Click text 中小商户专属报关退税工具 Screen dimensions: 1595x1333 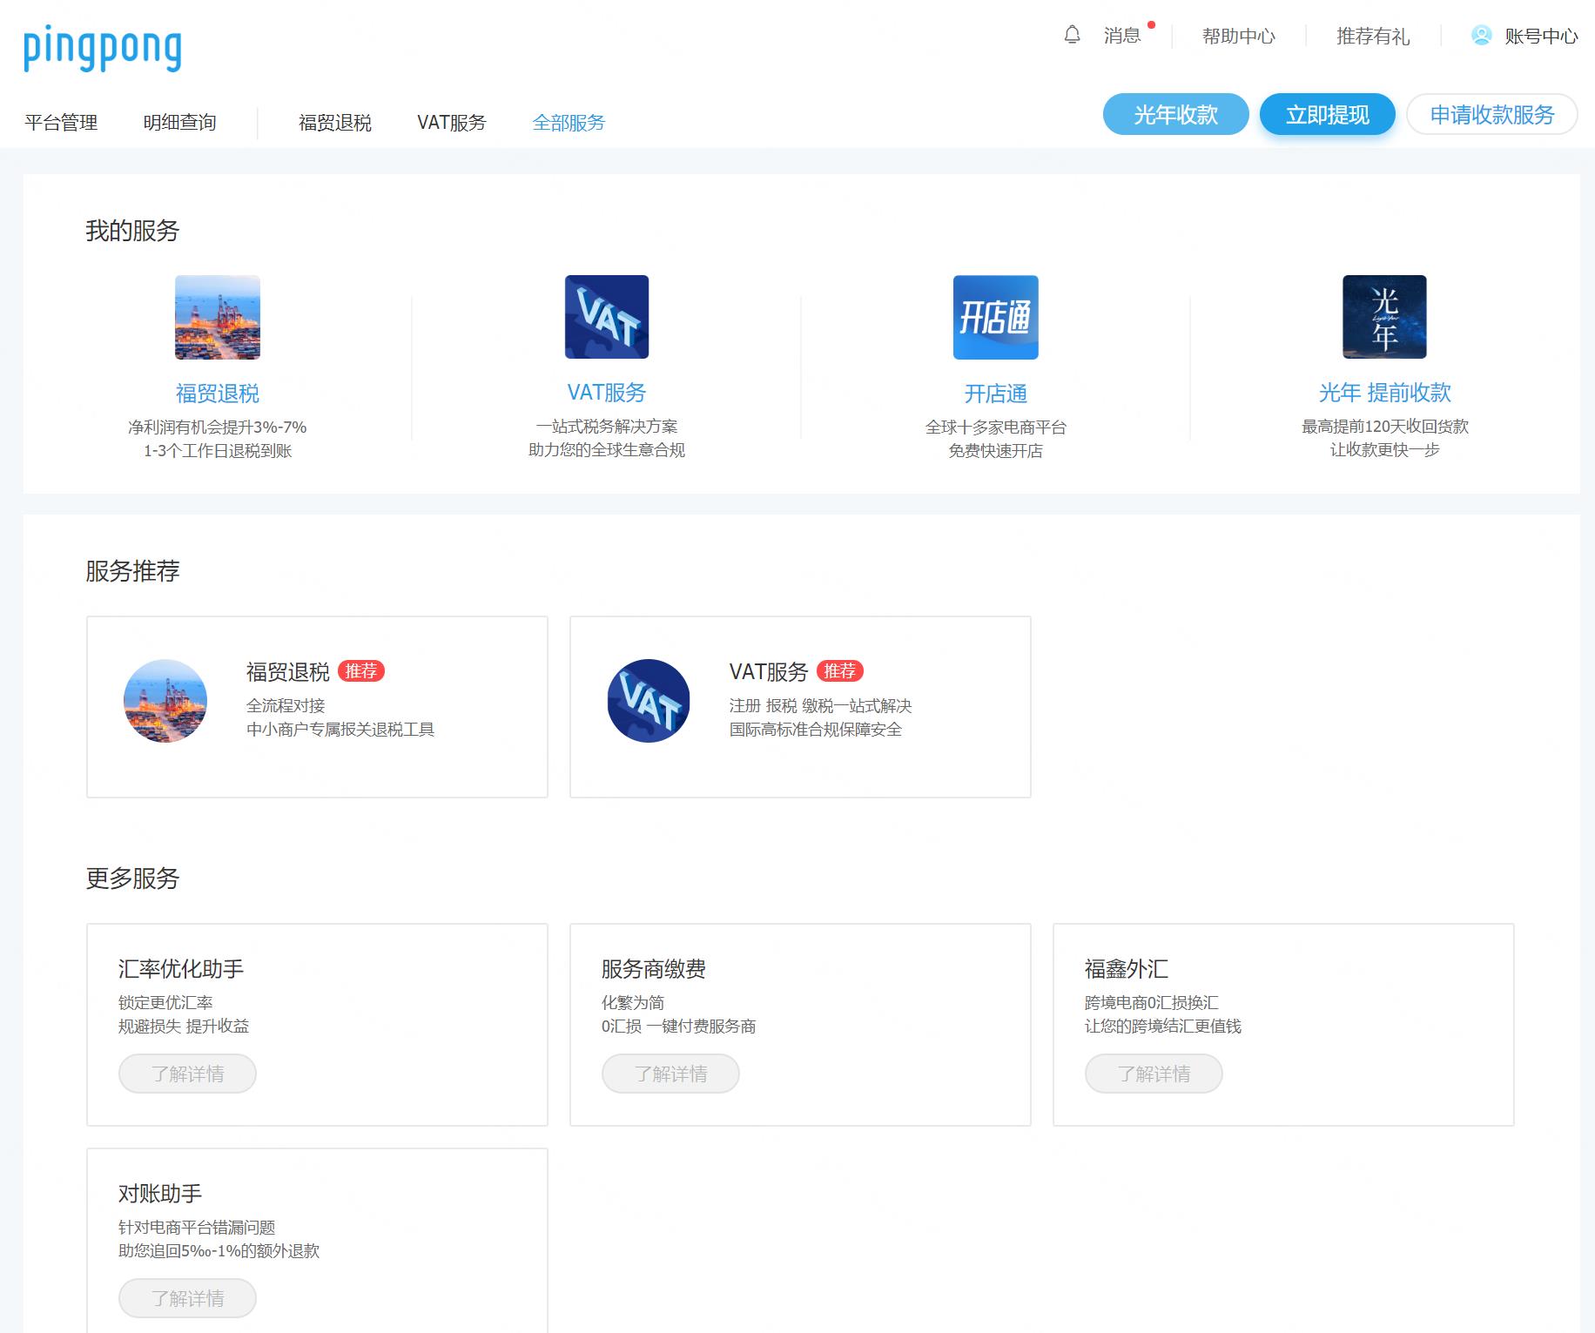click(340, 730)
